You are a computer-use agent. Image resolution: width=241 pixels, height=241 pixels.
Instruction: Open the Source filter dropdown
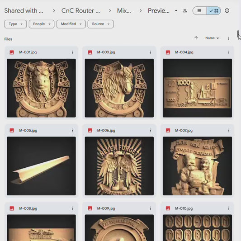tap(101, 24)
